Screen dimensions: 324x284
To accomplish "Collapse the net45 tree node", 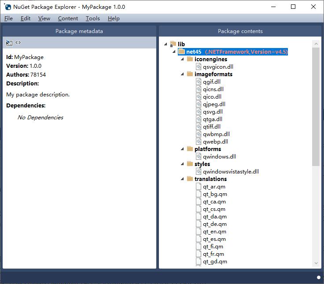I will click(174, 52).
